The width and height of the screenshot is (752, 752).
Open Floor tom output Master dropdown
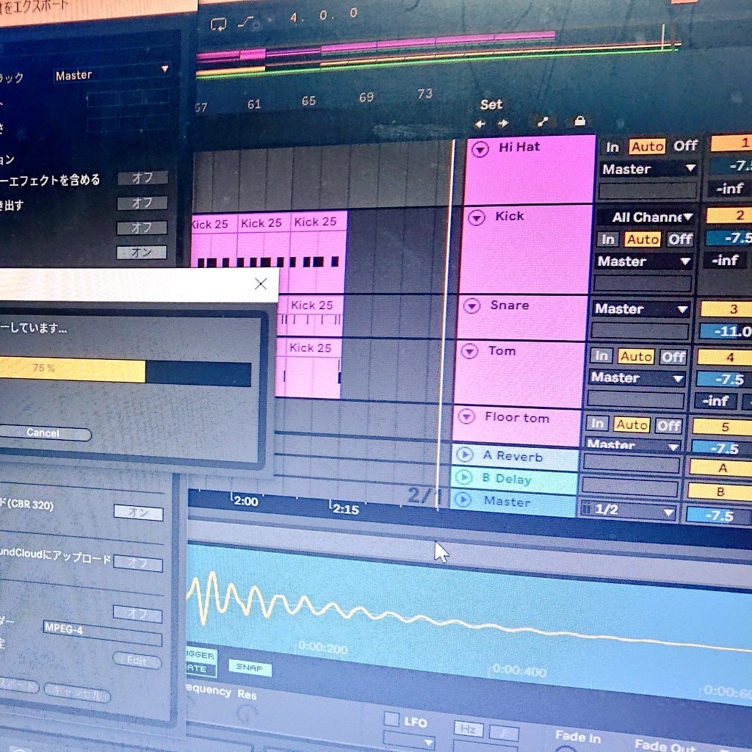coord(633,444)
